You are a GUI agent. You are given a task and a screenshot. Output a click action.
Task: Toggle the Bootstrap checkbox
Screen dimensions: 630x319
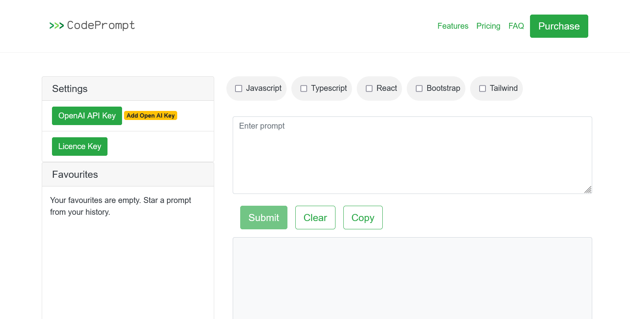(x=419, y=89)
